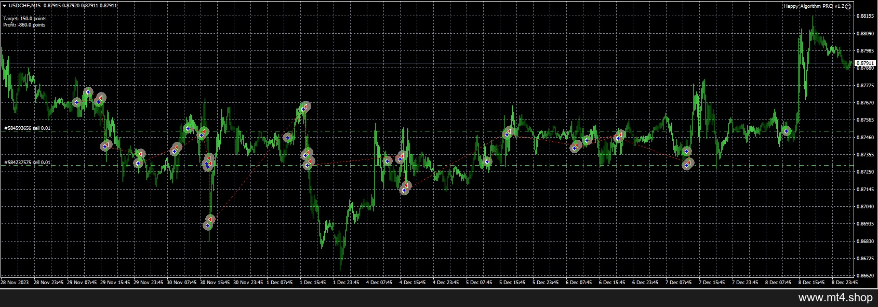Click the '6 Dec 15:45' time axis label
Screen dimensions: 878x307
(x=612, y=283)
